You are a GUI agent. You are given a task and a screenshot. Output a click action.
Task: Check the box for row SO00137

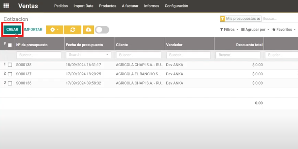(x=10, y=74)
